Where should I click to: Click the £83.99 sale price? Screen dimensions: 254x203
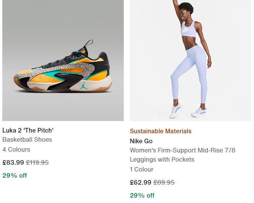pos(13,162)
